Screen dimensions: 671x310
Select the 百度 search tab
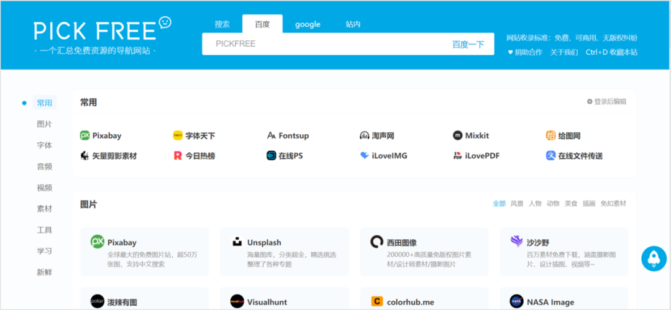point(262,24)
